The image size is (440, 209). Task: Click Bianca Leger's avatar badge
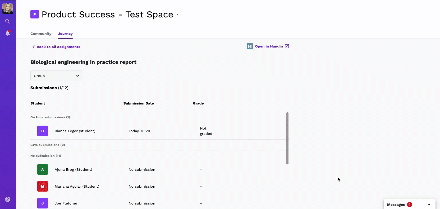(x=43, y=131)
